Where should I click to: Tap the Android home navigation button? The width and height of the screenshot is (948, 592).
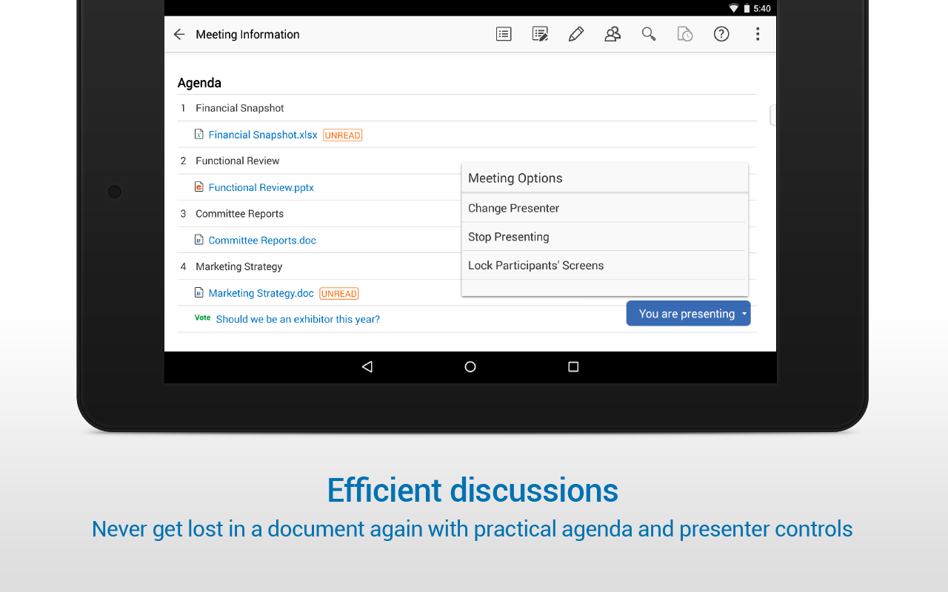click(470, 366)
